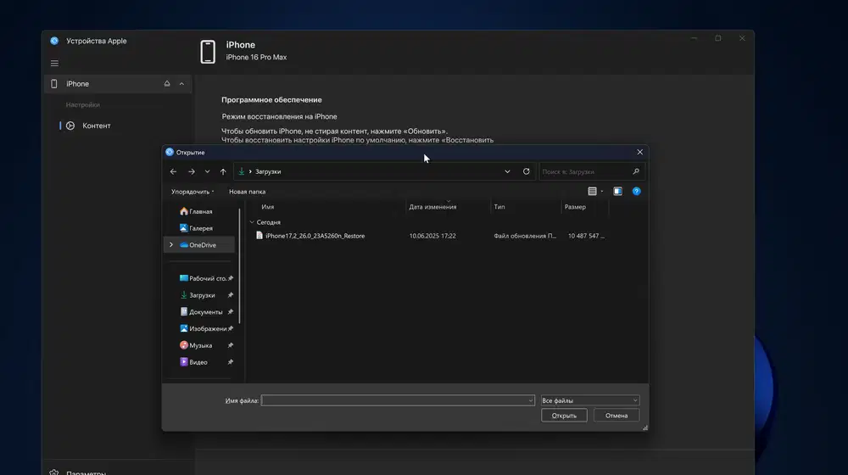Click the file icon of the Restore file
Viewport: 848px width, 475px height.
point(259,235)
